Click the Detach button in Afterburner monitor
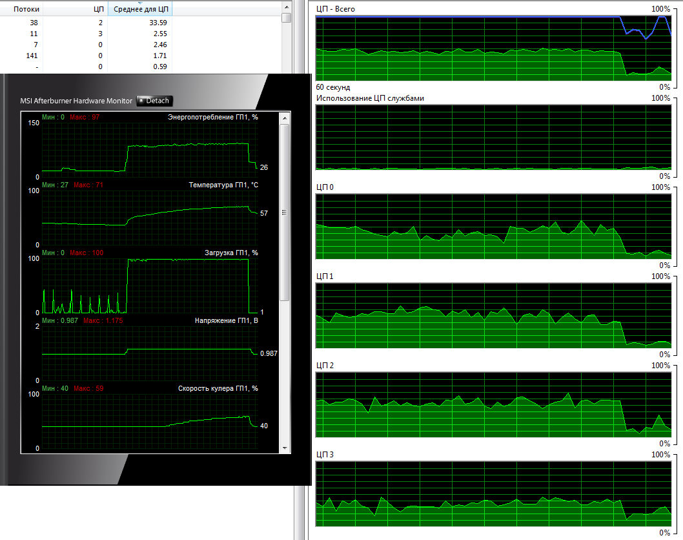The width and height of the screenshot is (683, 540). (x=154, y=101)
